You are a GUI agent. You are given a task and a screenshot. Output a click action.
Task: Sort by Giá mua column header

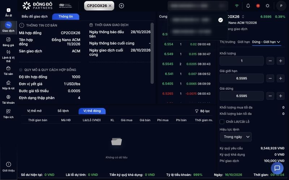126,120
